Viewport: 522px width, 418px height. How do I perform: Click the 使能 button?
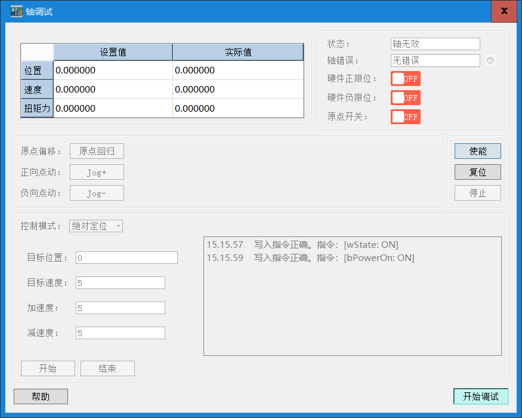[477, 150]
